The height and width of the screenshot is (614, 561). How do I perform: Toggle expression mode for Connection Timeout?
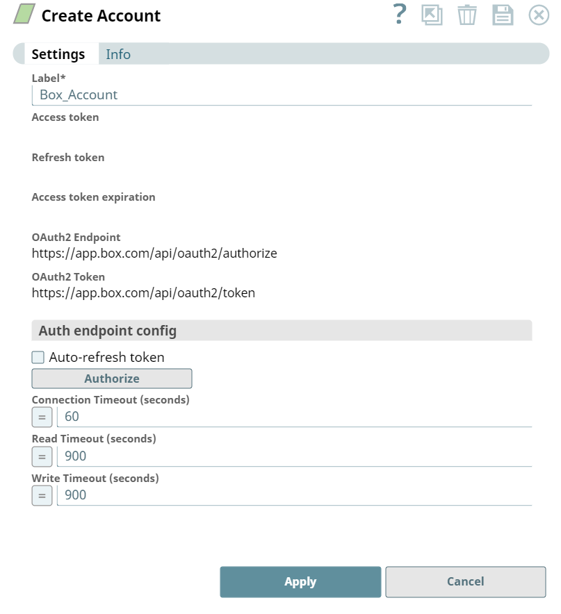tap(42, 417)
